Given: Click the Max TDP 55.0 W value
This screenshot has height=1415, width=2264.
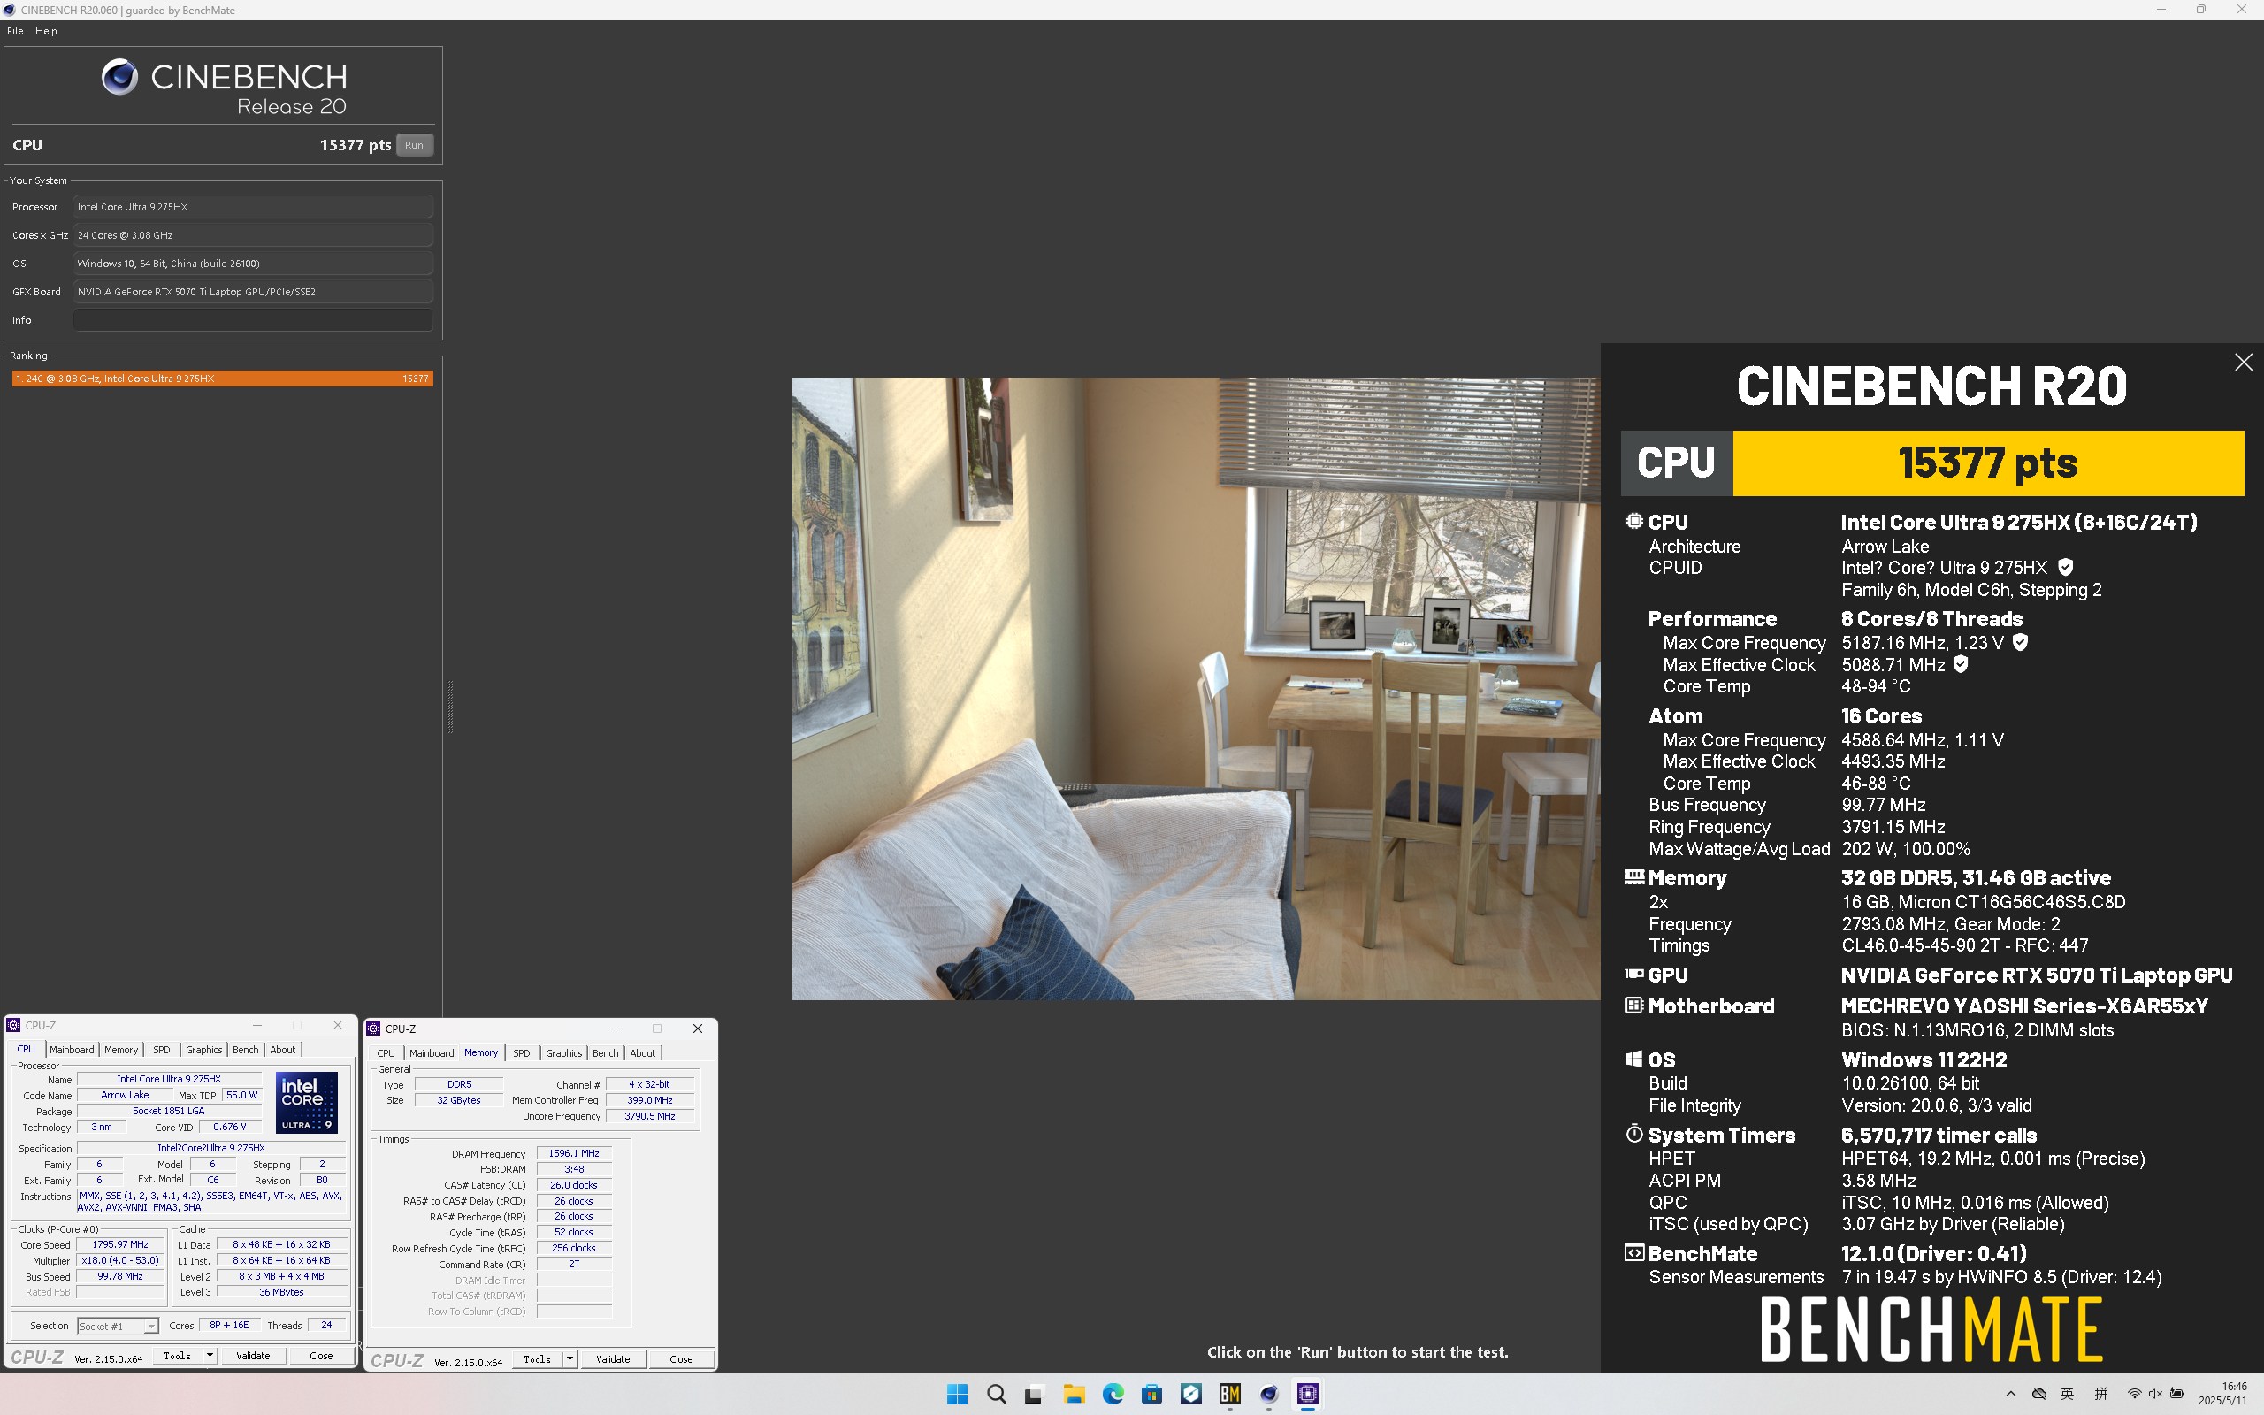Looking at the screenshot, I should click(x=242, y=1095).
